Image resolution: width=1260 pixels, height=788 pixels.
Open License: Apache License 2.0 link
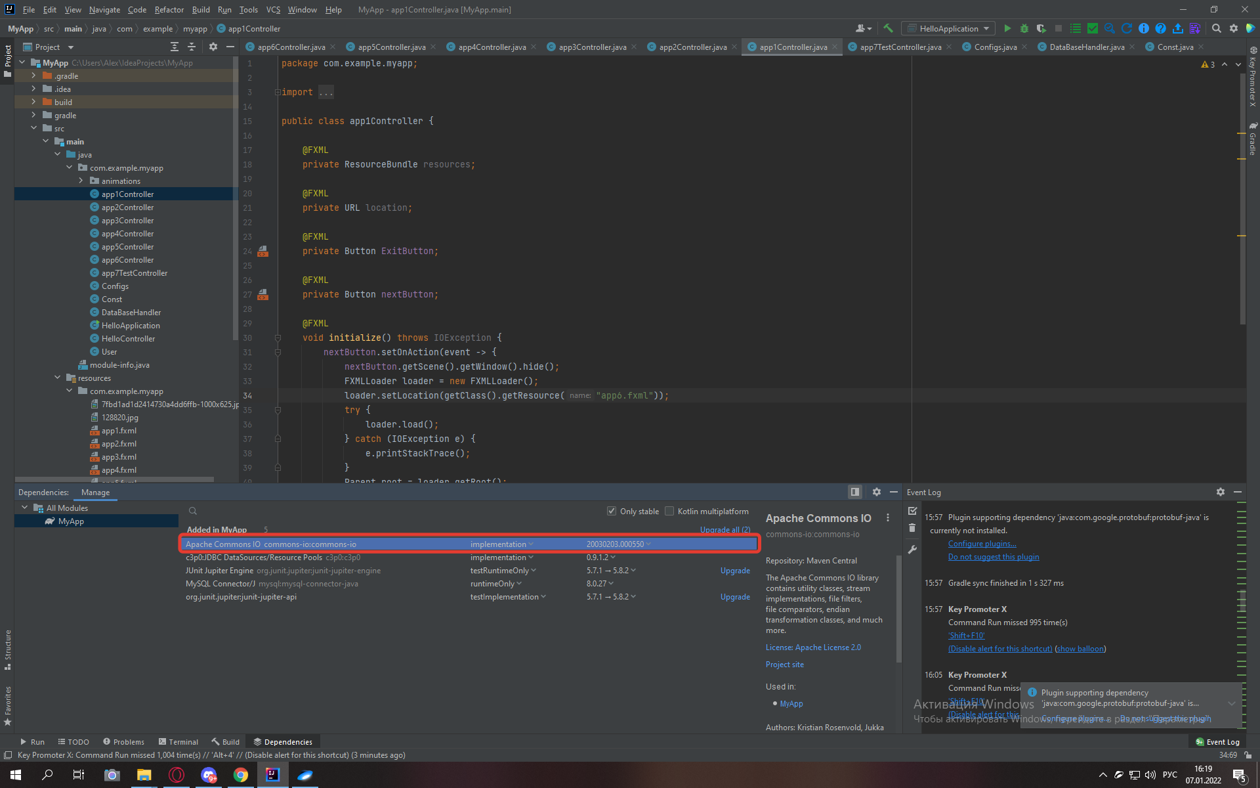tap(813, 647)
